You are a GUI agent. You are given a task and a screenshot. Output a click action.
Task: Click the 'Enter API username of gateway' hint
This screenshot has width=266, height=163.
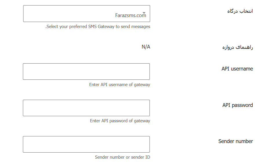coord(119,85)
